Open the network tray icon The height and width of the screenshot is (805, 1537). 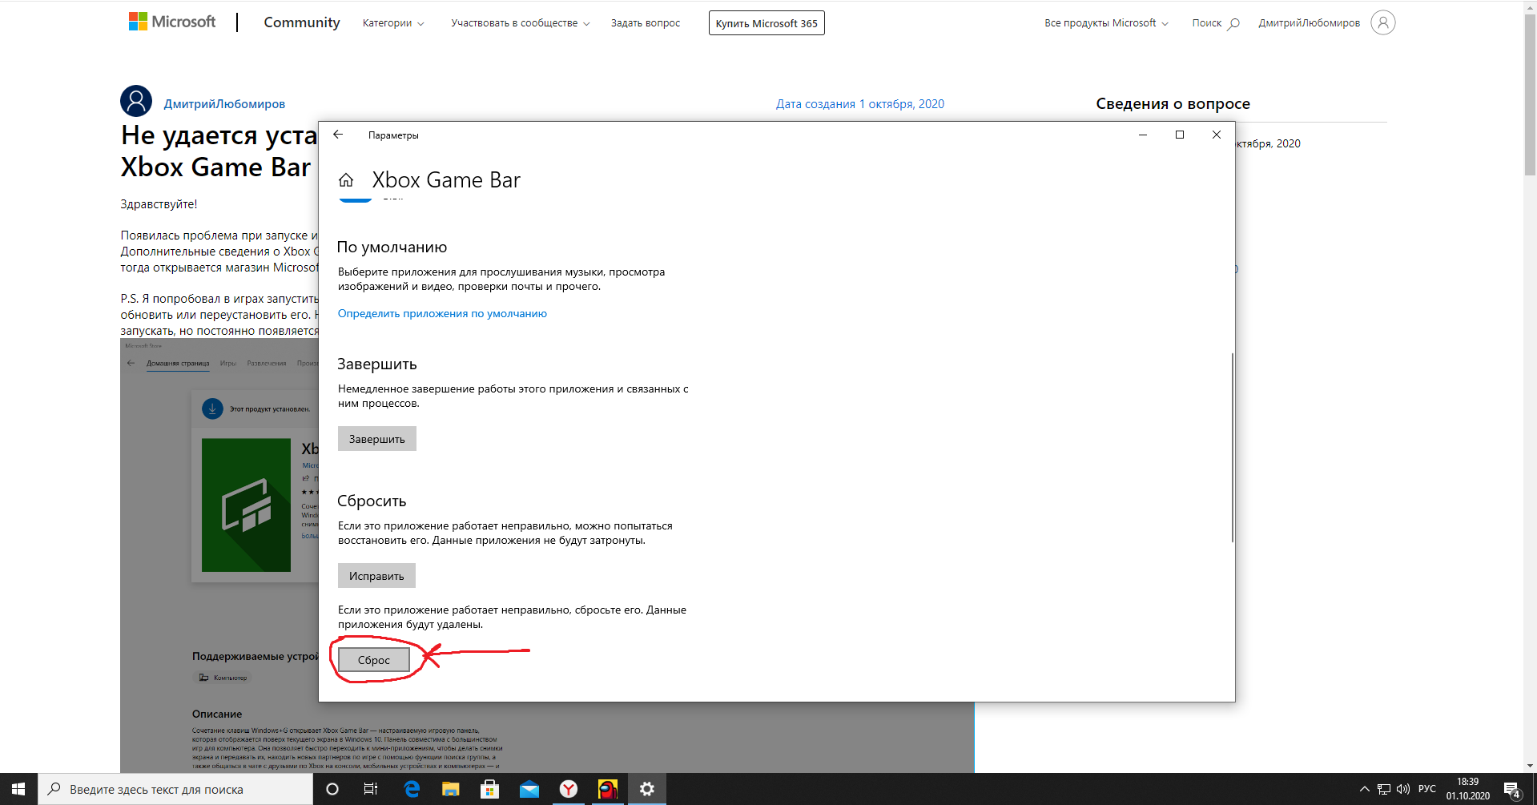[1384, 789]
